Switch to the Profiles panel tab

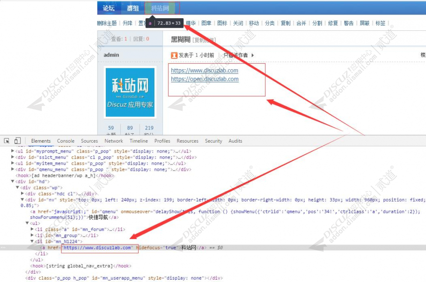click(x=162, y=141)
